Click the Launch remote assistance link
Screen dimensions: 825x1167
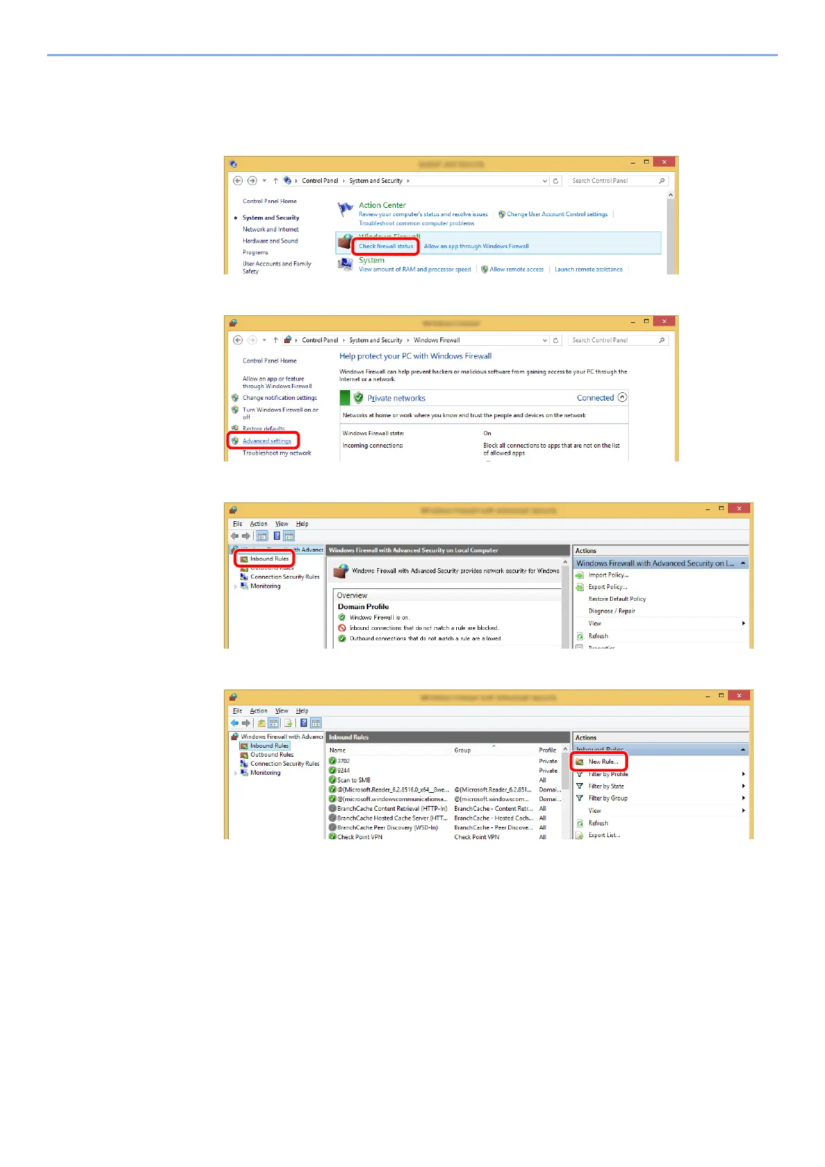coord(589,270)
